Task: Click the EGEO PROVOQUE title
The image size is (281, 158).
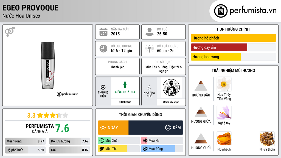Action: click(x=30, y=8)
